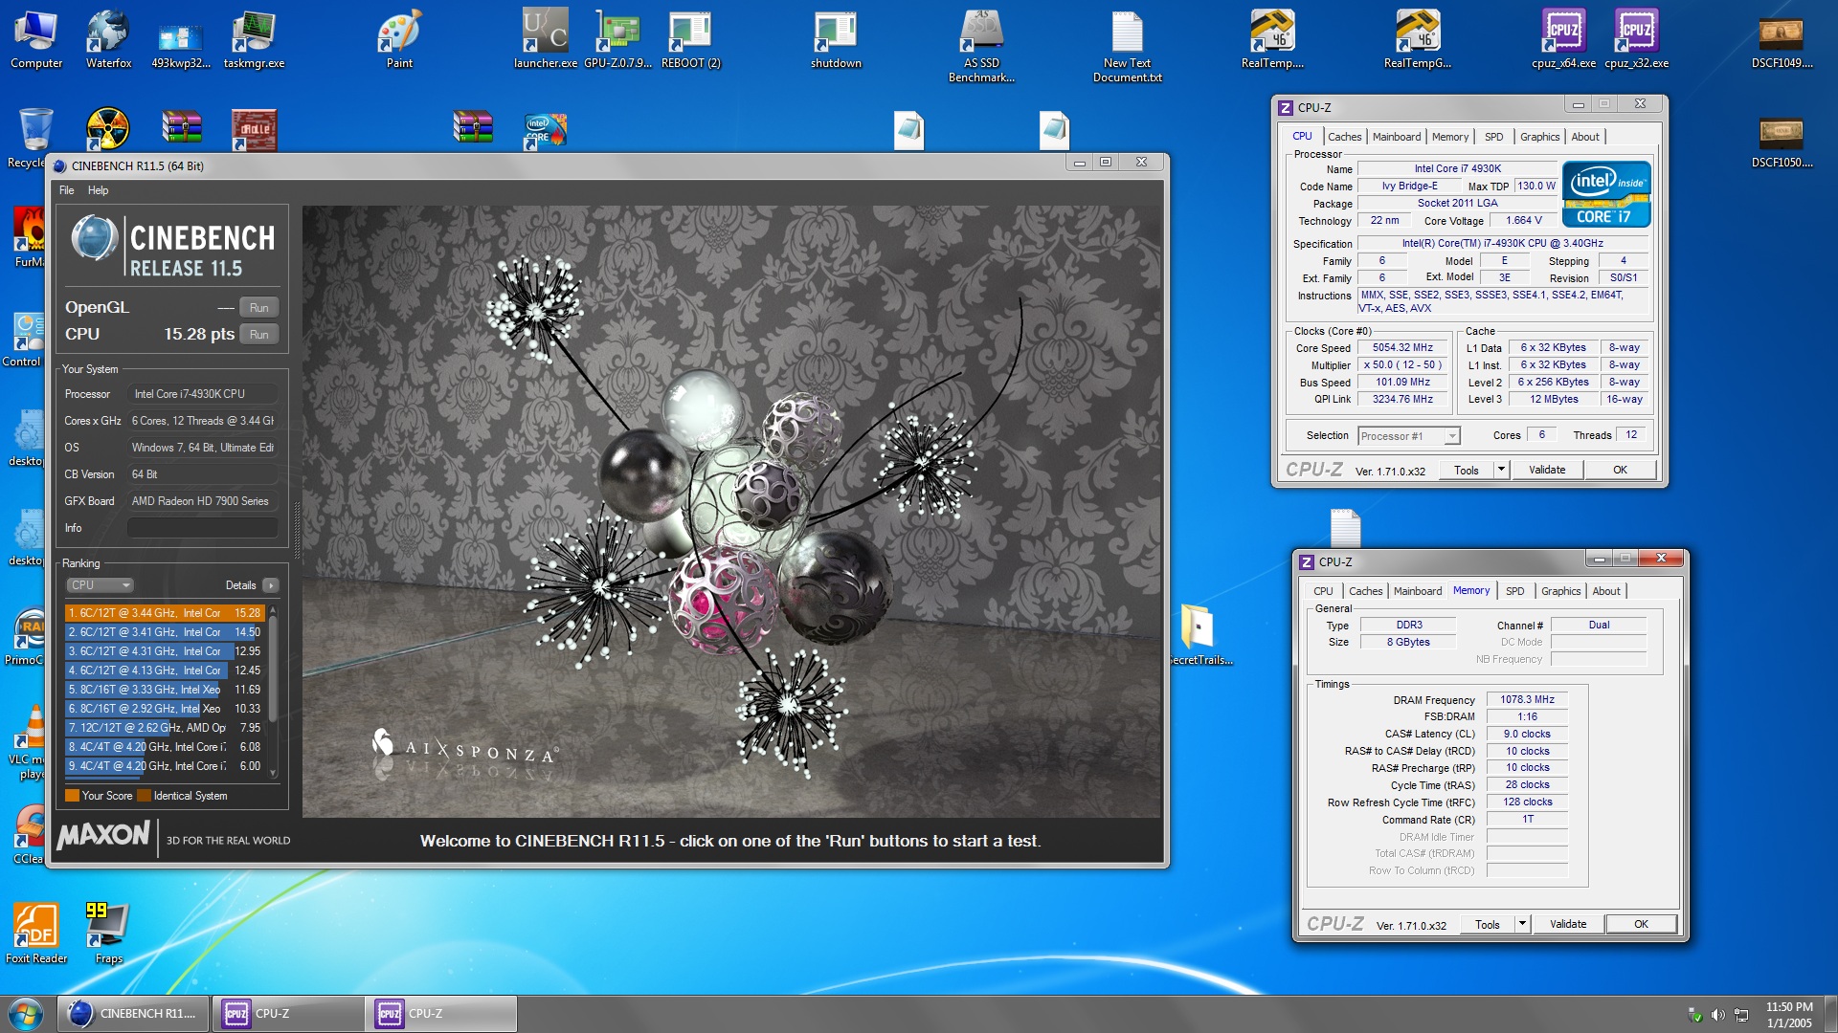Click Validate in lower CPU-Z window
The height and width of the screenshot is (1033, 1838).
1568,924
